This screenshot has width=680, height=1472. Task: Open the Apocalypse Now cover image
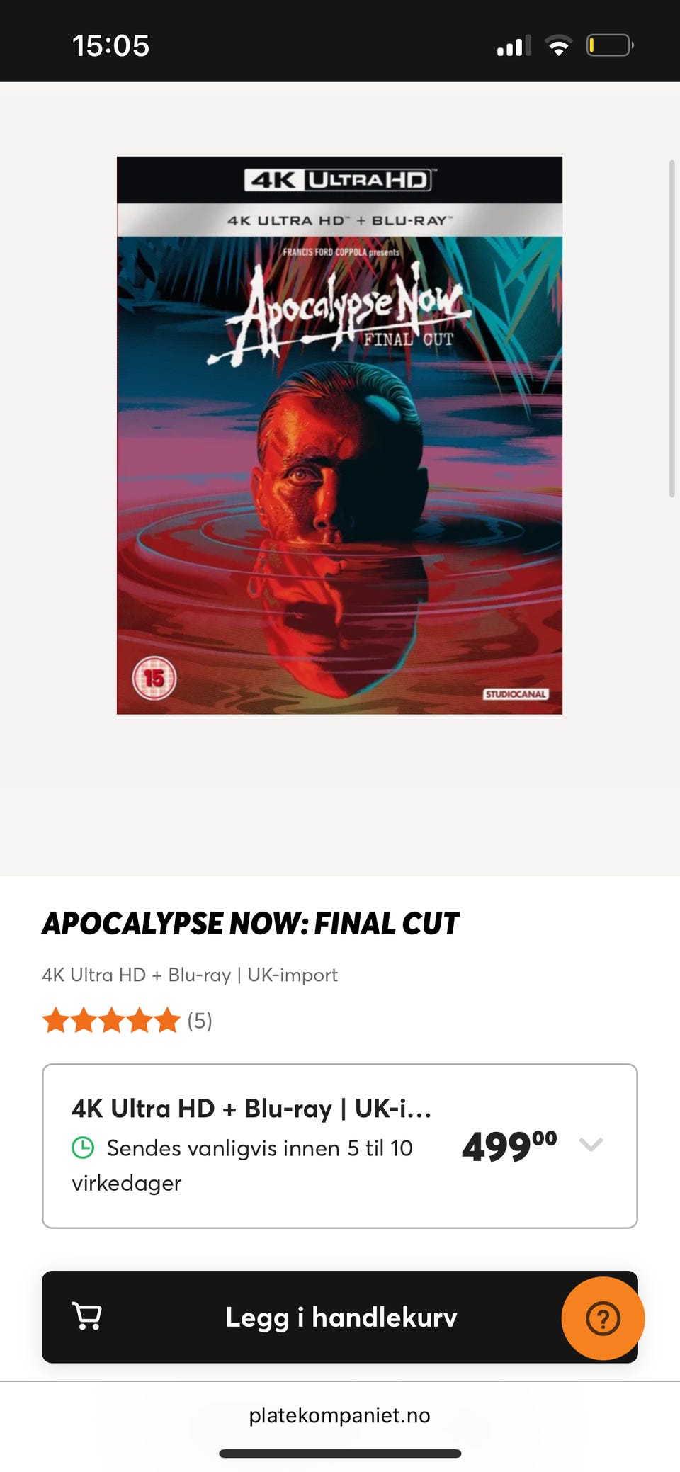(339, 435)
